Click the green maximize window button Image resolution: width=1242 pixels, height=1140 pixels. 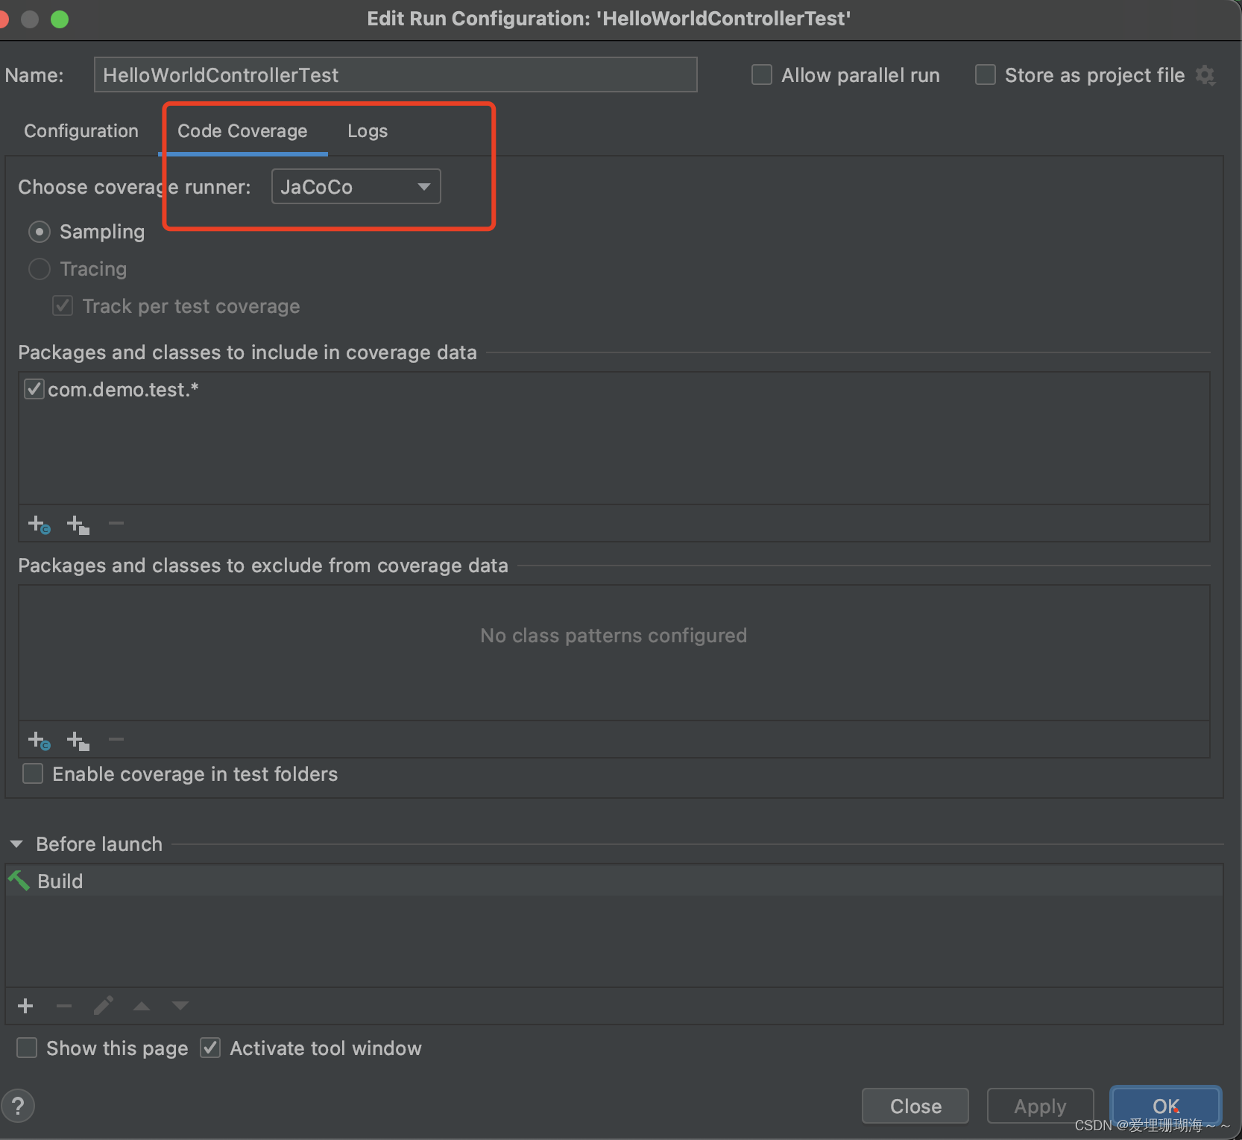click(60, 19)
